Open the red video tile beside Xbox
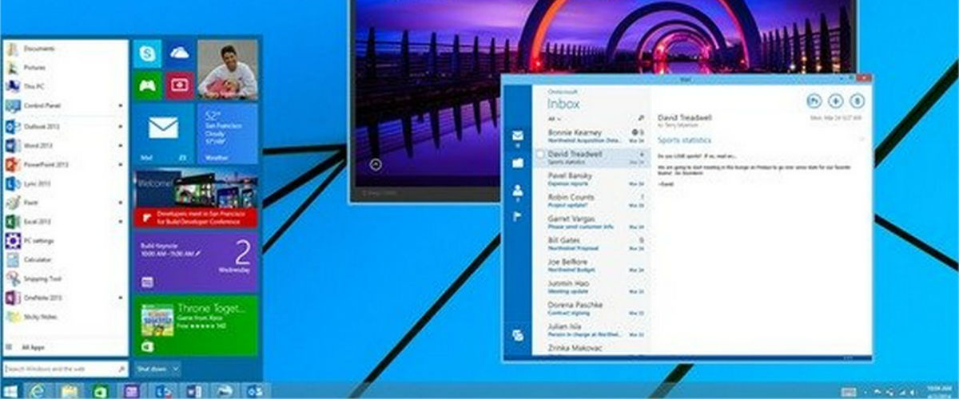 pyautogui.click(x=179, y=85)
